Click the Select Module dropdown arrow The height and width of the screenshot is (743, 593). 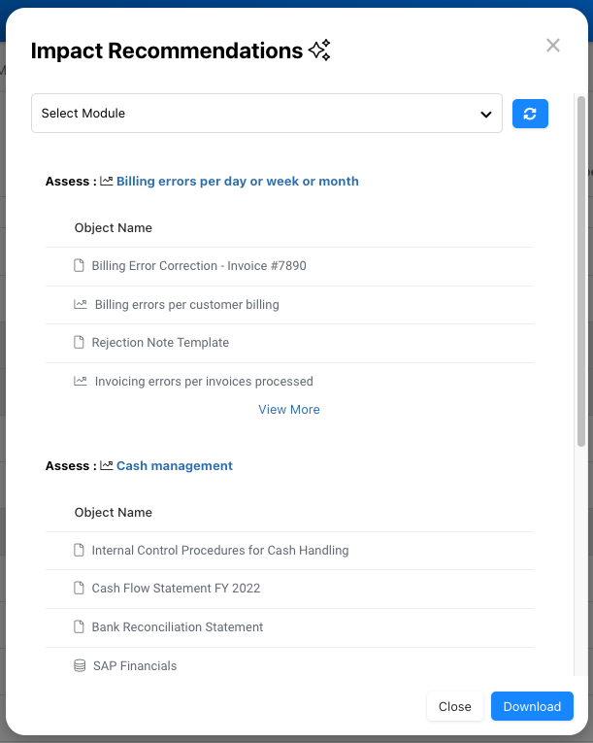point(486,115)
